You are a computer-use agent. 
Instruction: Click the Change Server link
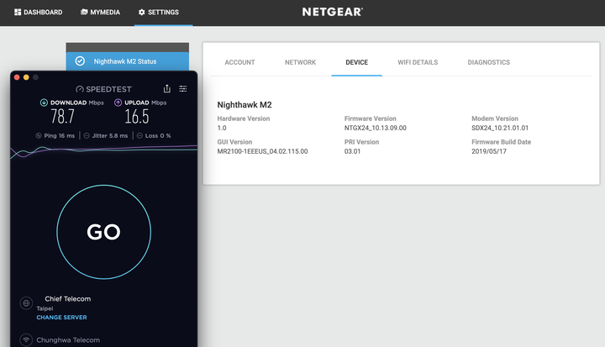pyautogui.click(x=61, y=318)
